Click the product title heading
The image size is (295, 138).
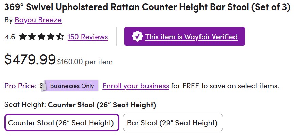[147, 8]
